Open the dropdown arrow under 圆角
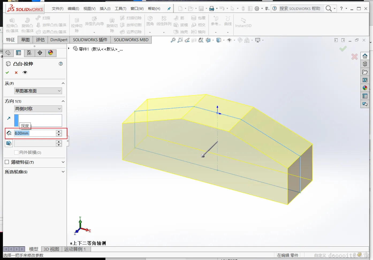This screenshot has height=260, width=373. [150, 32]
